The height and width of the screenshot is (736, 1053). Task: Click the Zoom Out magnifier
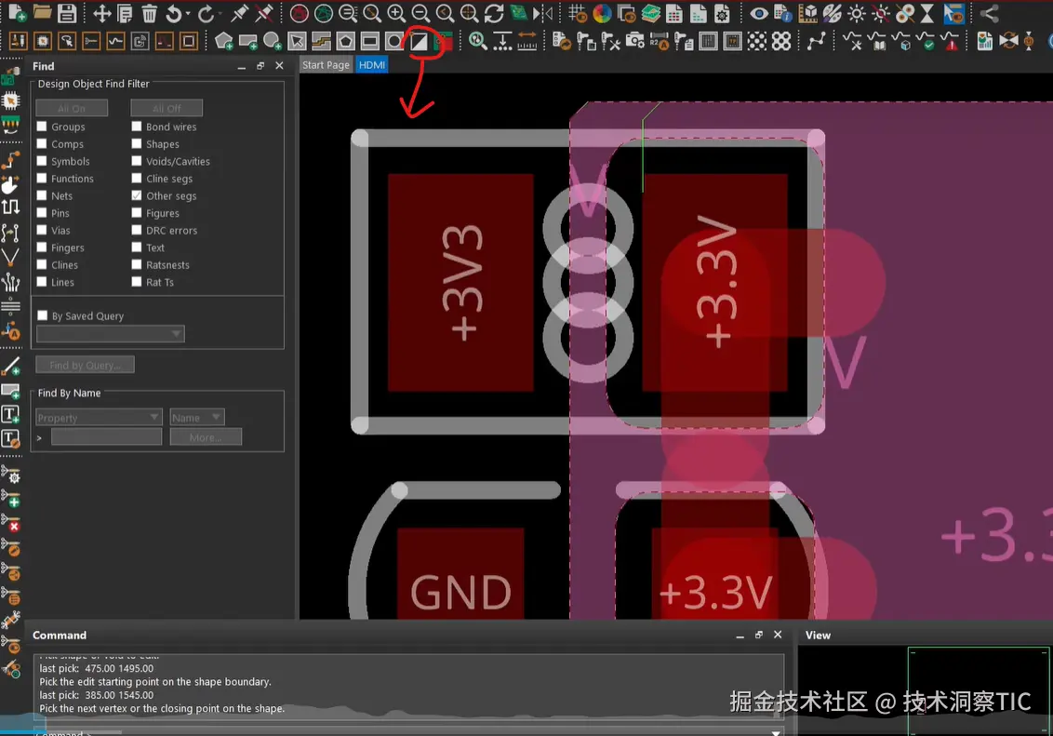[420, 13]
